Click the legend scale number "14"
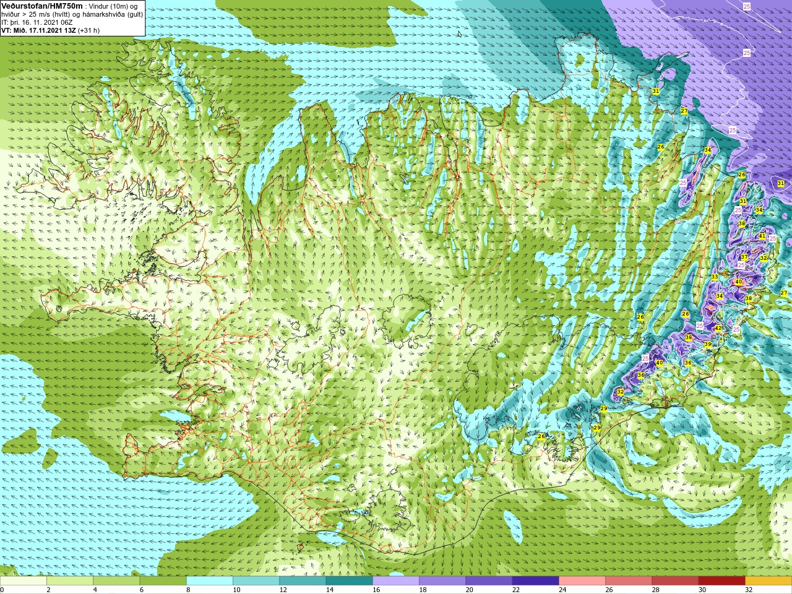This screenshot has width=792, height=594. (330, 590)
